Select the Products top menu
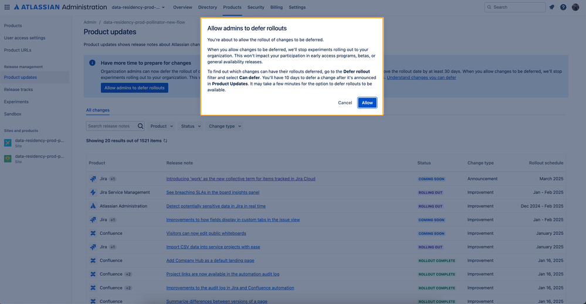The height and width of the screenshot is (304, 586). coord(232,7)
